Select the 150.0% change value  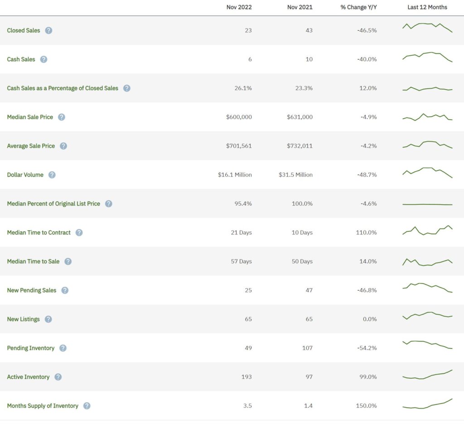click(x=366, y=406)
